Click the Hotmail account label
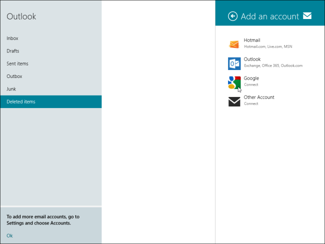The width and height of the screenshot is (325, 244). pos(252,40)
